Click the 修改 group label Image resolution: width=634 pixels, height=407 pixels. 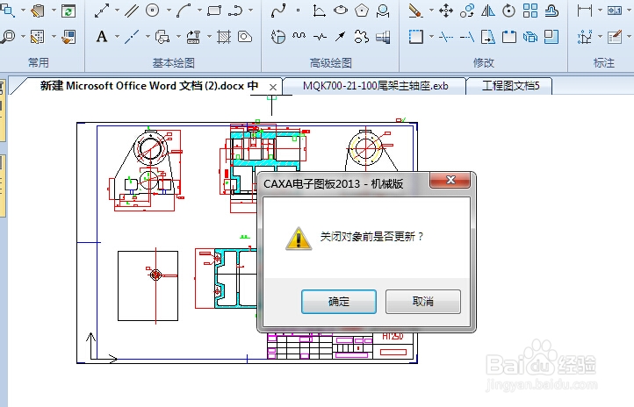[x=484, y=63]
